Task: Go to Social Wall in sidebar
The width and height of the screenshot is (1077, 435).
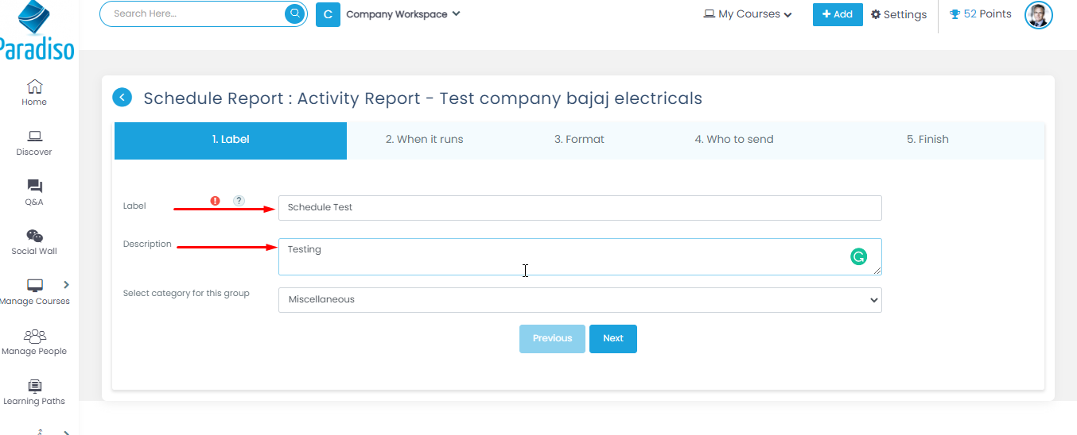Action: (34, 237)
